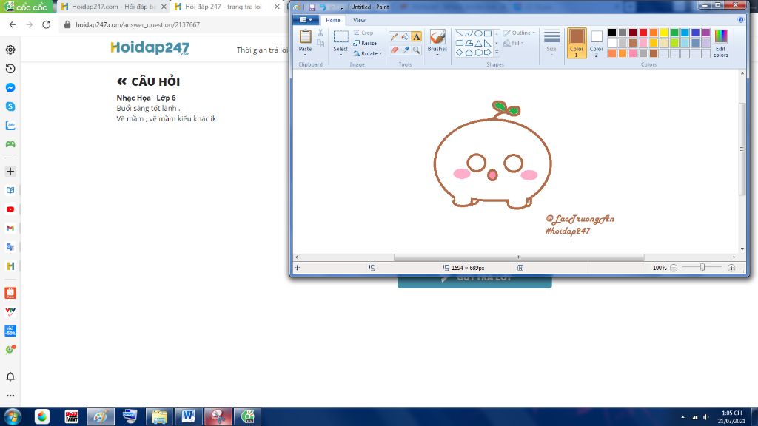Open sidebar settings gear icon

[x=10, y=50]
